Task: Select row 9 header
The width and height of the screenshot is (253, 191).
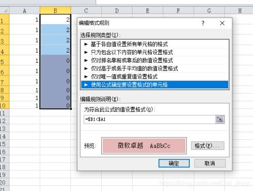Action: [x=5, y=98]
